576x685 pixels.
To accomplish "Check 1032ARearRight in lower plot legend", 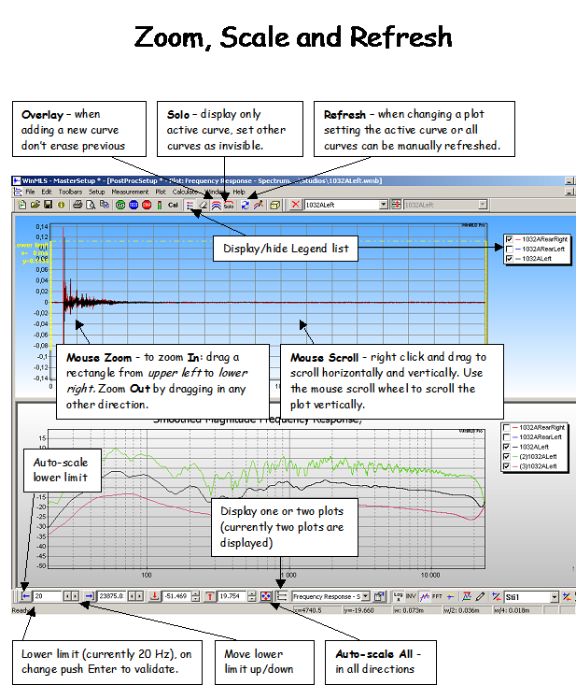I will pyautogui.click(x=507, y=427).
